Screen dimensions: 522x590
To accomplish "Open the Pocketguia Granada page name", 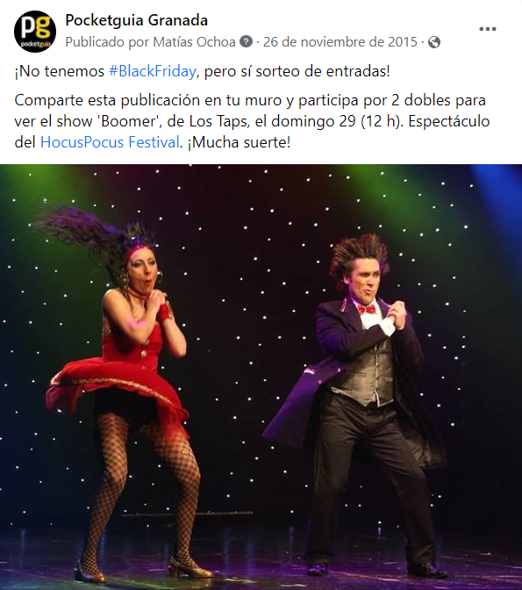I will coord(136,20).
